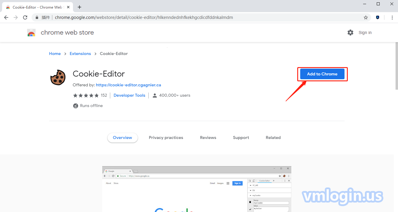The height and width of the screenshot is (212, 398).
Task: Select the Support tab
Action: [x=241, y=137]
